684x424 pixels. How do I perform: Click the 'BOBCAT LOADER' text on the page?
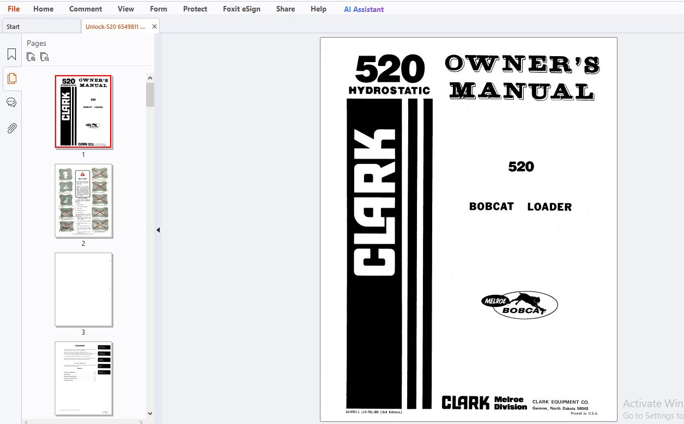[x=520, y=207]
